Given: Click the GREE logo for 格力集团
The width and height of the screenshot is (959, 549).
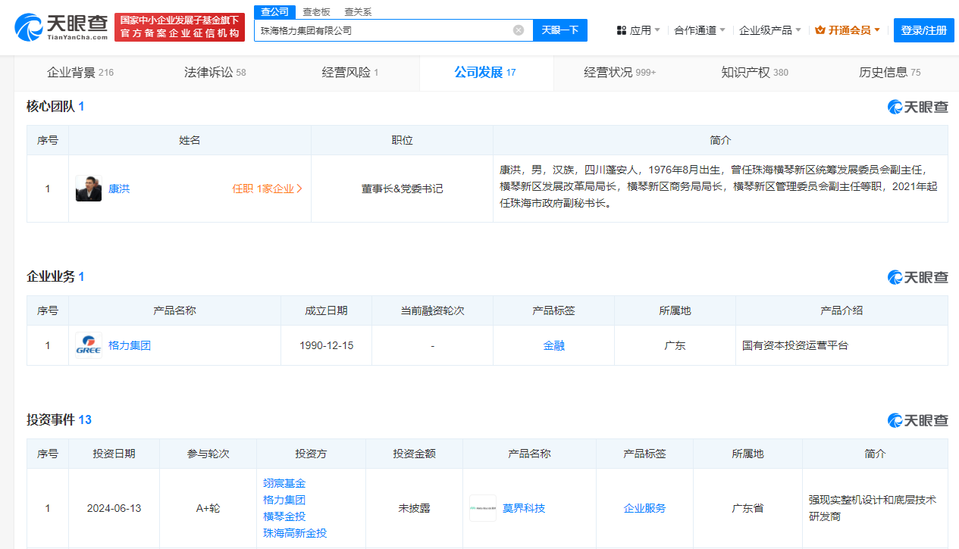Looking at the screenshot, I should [89, 345].
